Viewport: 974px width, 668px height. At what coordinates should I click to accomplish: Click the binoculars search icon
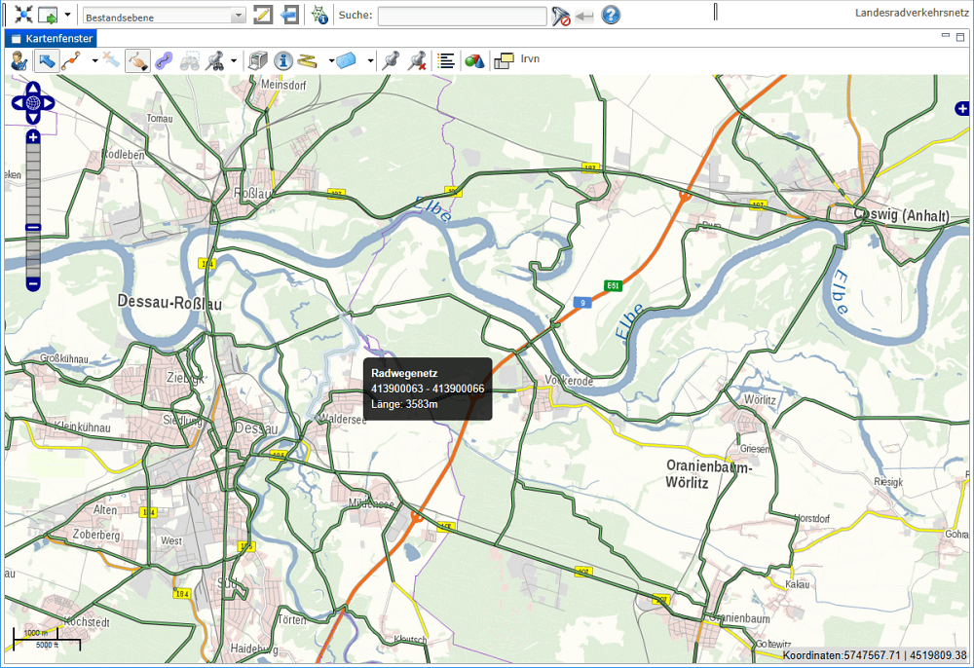[x=190, y=60]
